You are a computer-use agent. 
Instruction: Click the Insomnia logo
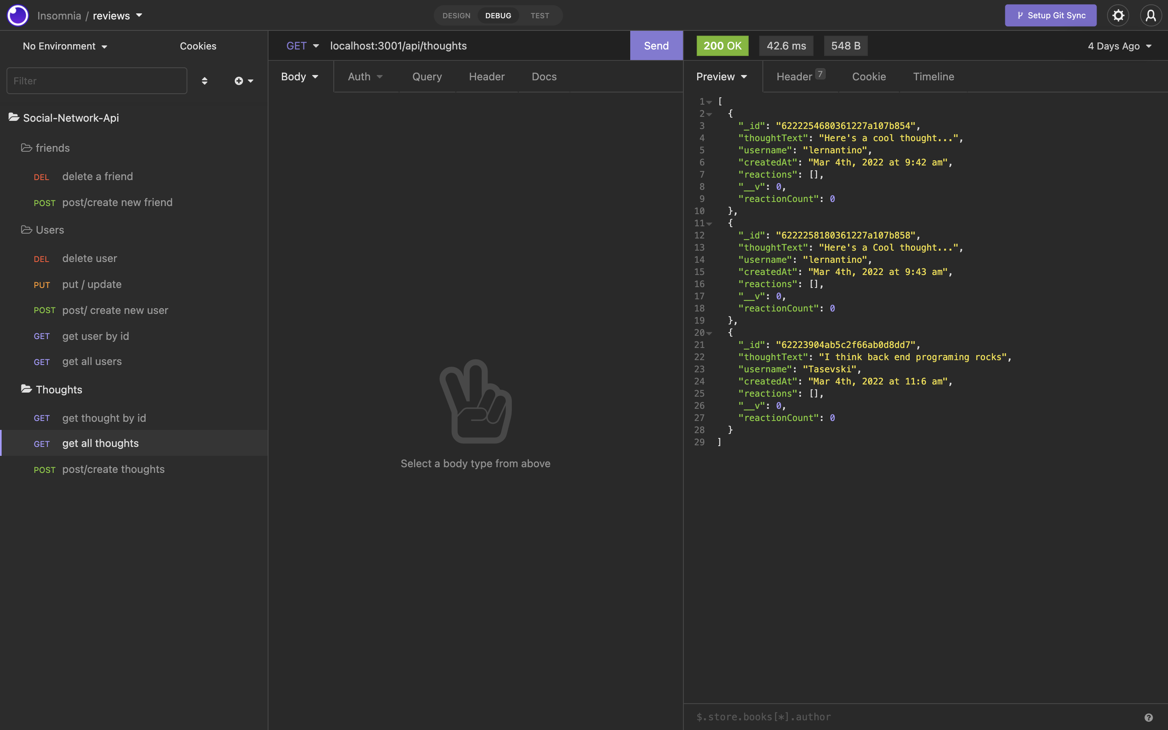click(18, 15)
